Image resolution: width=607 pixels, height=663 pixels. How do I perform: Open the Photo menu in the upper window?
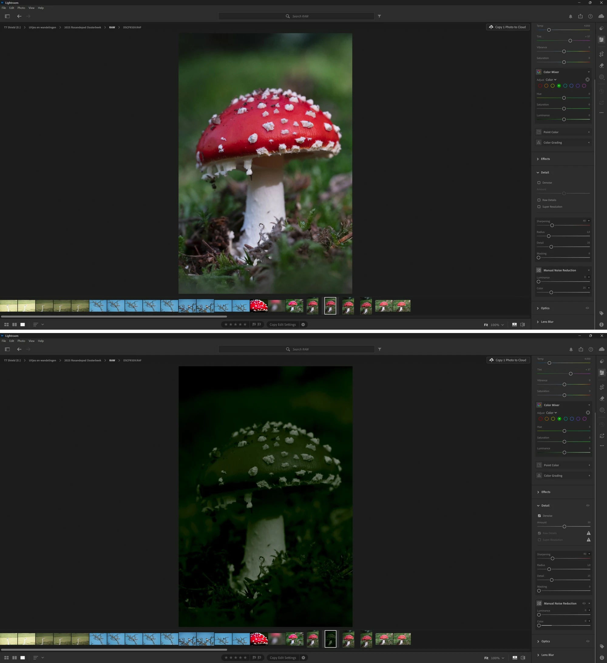[x=21, y=8]
